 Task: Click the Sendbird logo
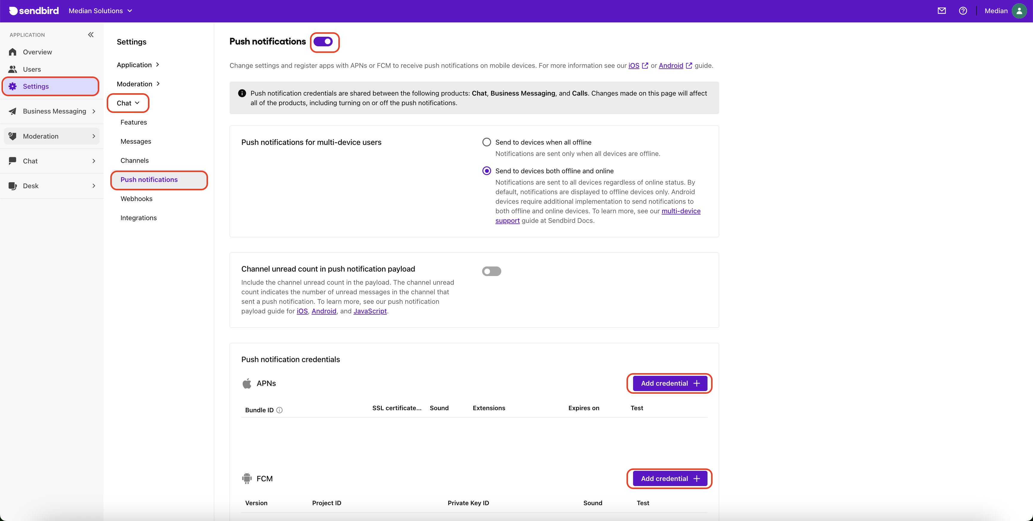34,11
